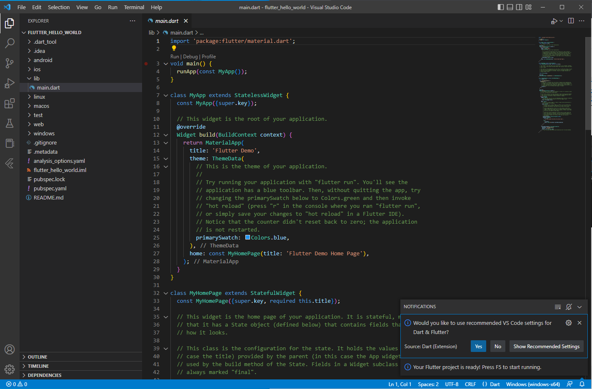
Task: Close the main.dart editor tab
Action: [x=186, y=21]
